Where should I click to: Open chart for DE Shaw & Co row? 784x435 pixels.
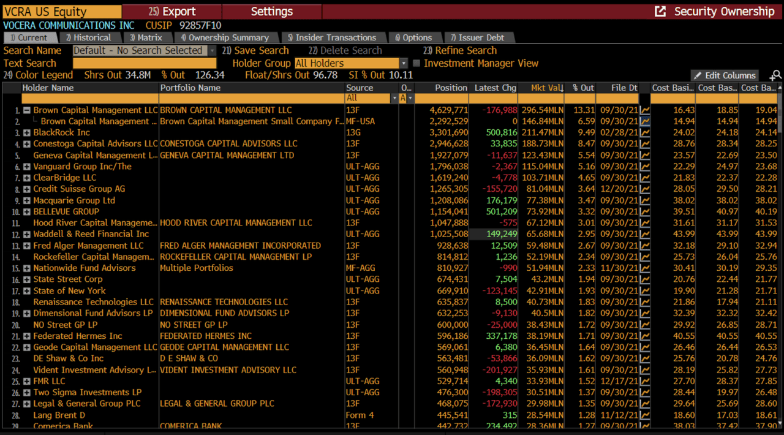tap(645, 358)
